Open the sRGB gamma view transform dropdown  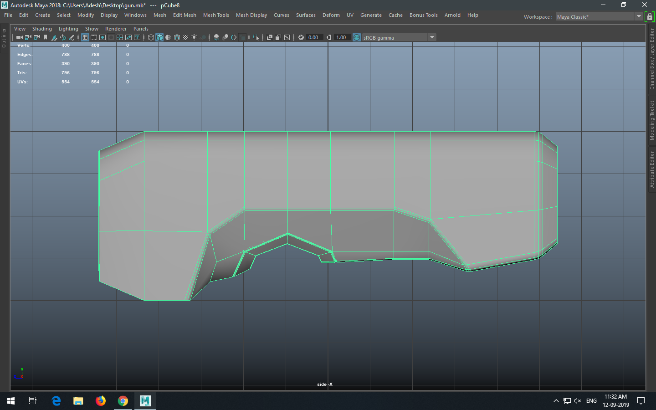click(x=399, y=37)
